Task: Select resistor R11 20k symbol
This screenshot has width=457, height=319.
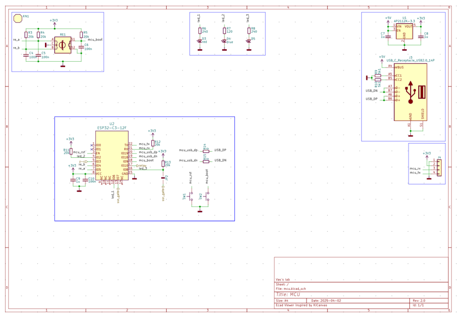Action: (x=71, y=151)
